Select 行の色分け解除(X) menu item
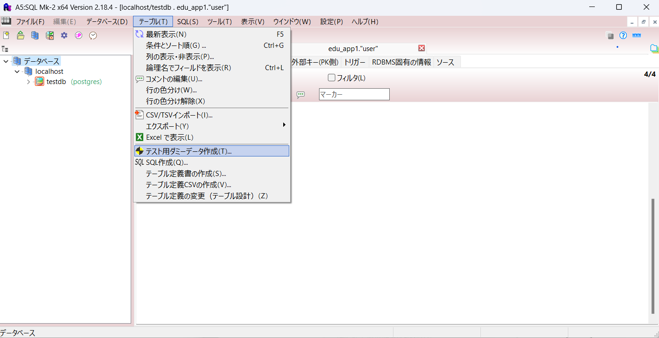The height and width of the screenshot is (338, 659). [x=212, y=101]
